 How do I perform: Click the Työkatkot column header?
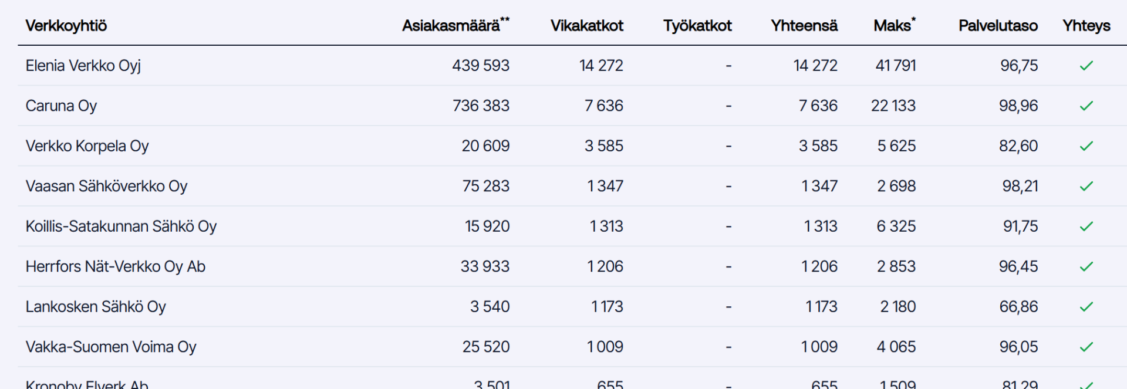pyautogui.click(x=697, y=26)
